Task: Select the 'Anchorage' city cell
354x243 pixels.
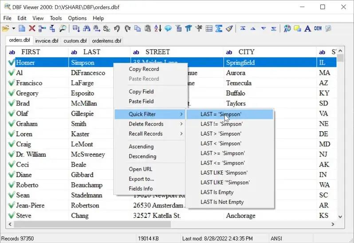Action: tap(270, 216)
